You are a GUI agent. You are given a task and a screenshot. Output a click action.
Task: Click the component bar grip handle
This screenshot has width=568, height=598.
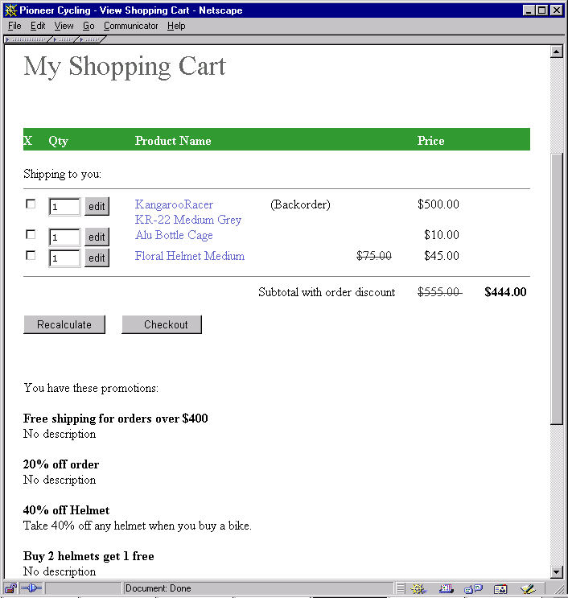(401, 588)
